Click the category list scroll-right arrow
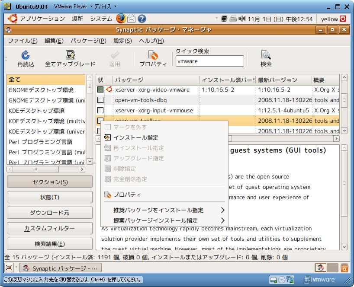This screenshot has width=354, height=287. coord(82,169)
